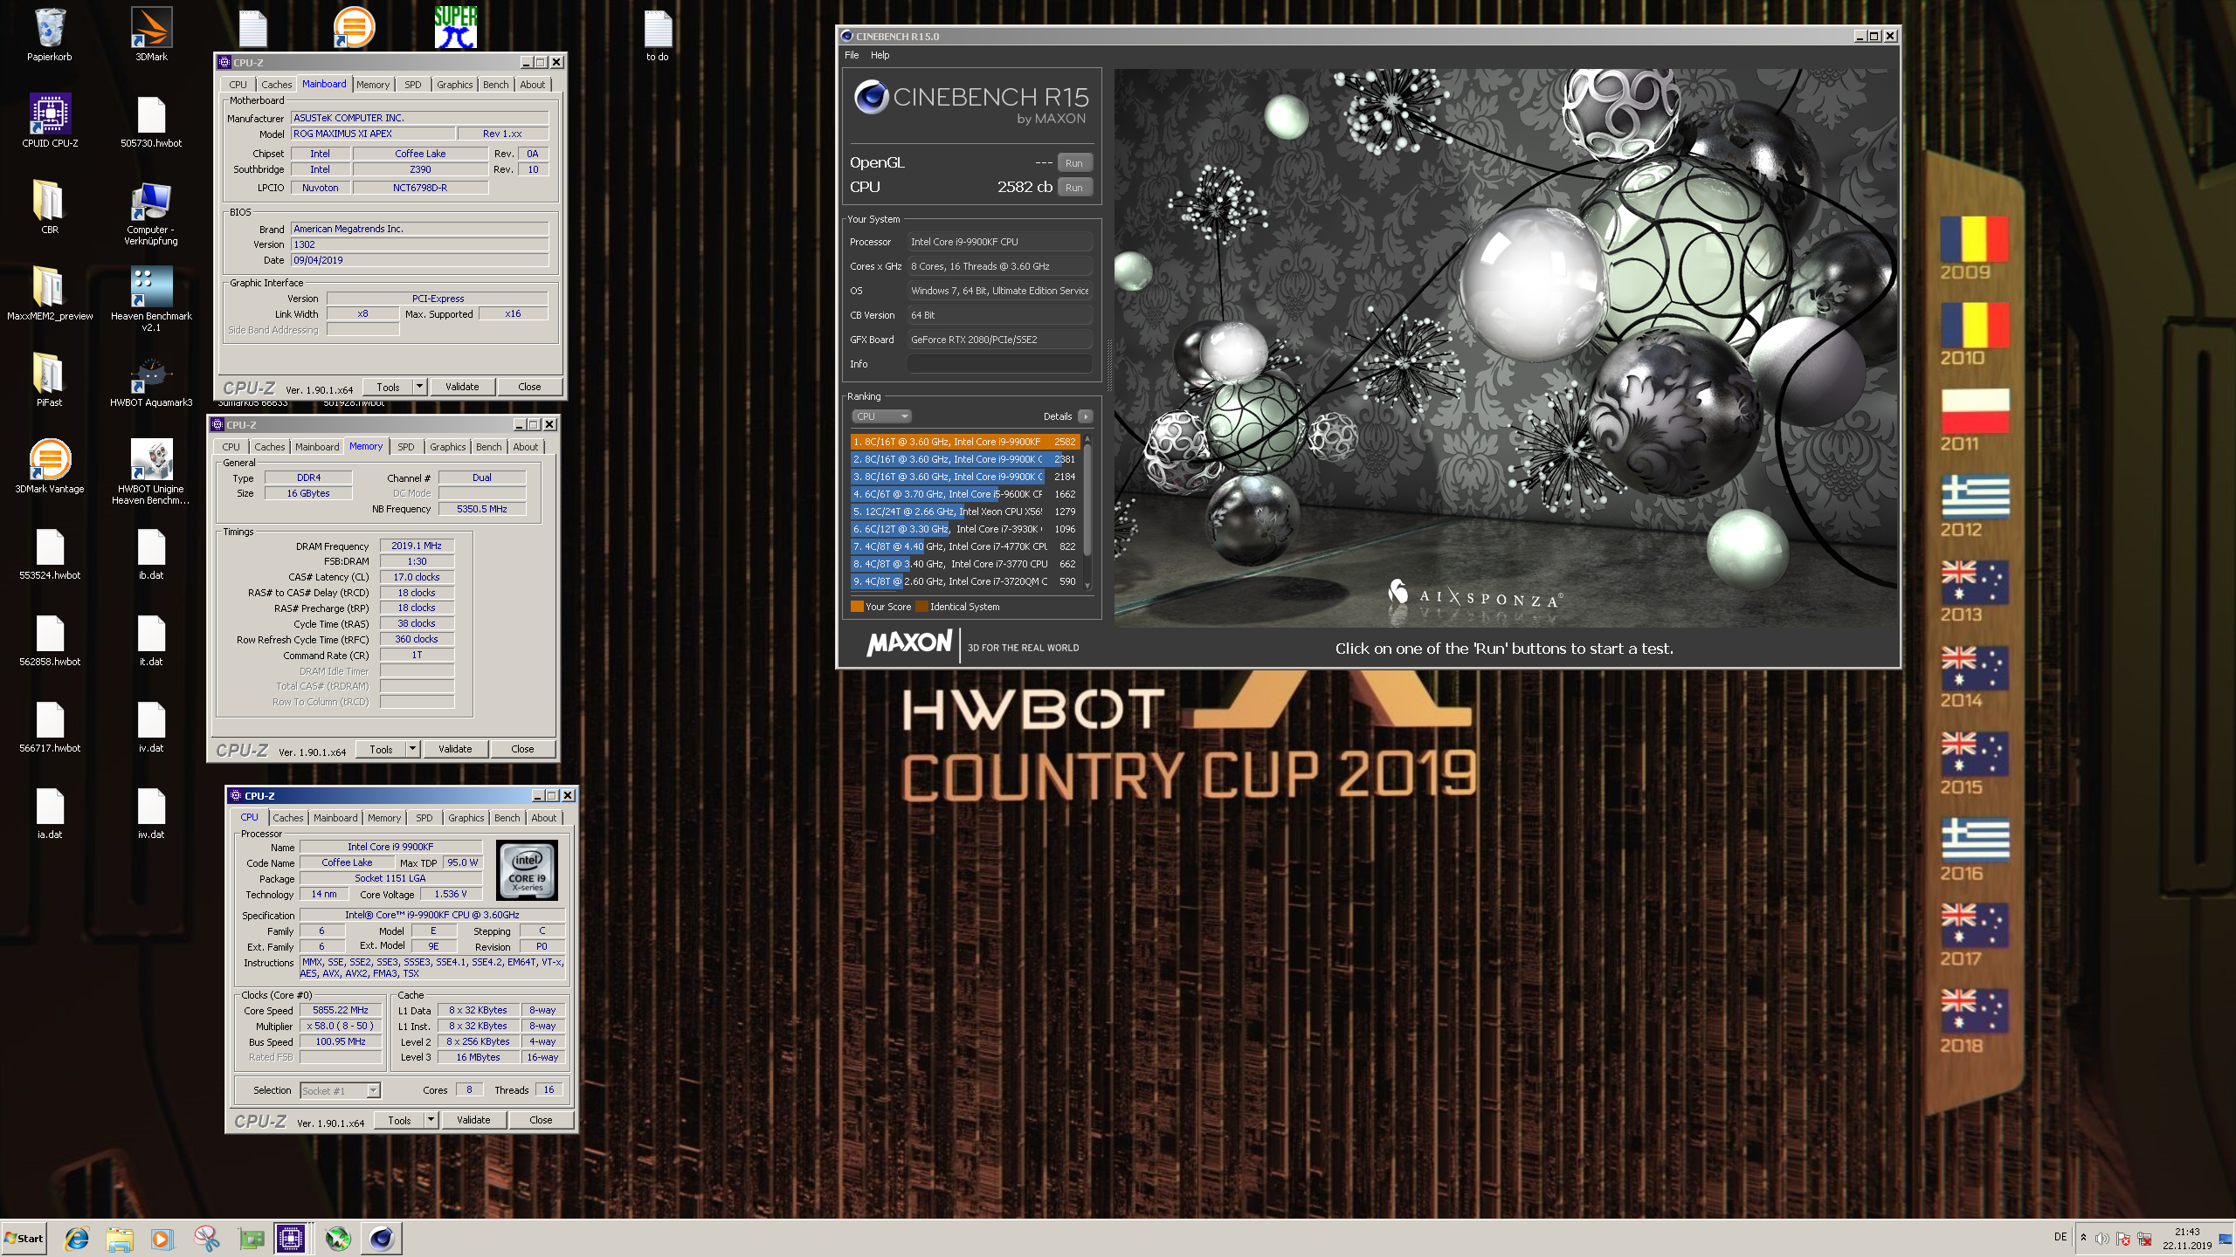The height and width of the screenshot is (1257, 2236).
Task: Switch to SPD tab in Mainboard CPU-Z window
Action: pyautogui.click(x=413, y=85)
